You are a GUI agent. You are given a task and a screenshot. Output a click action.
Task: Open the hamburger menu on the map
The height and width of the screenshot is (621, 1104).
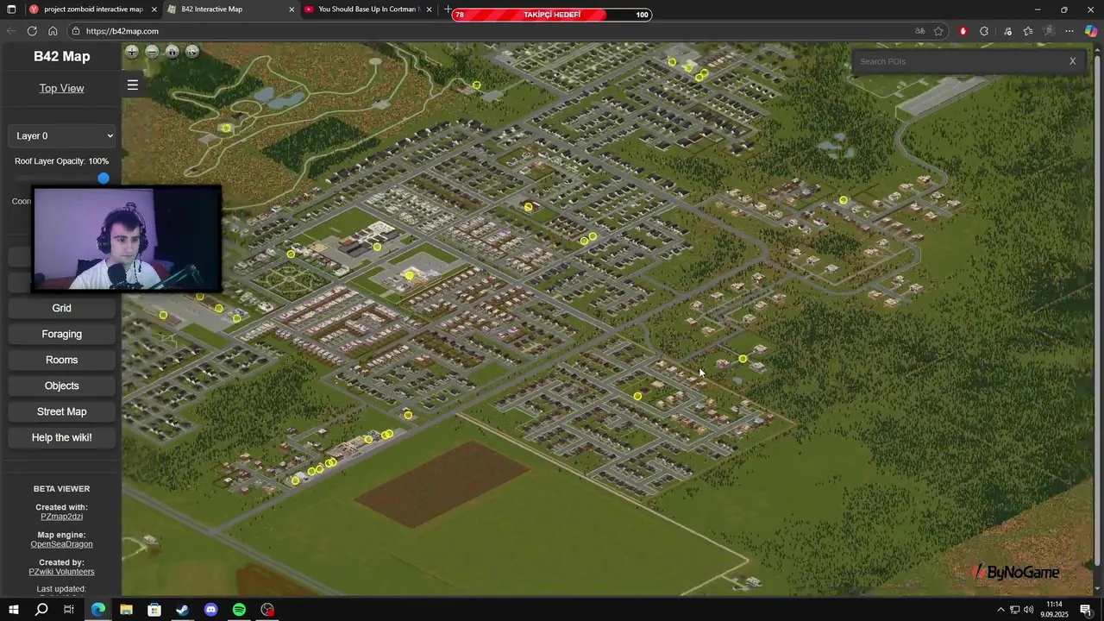(x=133, y=85)
